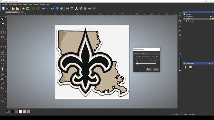Click the number of colours slider handle
Screen dimensions: 214x120
click(138, 63)
